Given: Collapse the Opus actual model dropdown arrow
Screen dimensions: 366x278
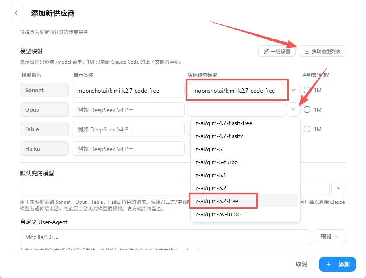Looking at the screenshot, I should tap(293, 110).
